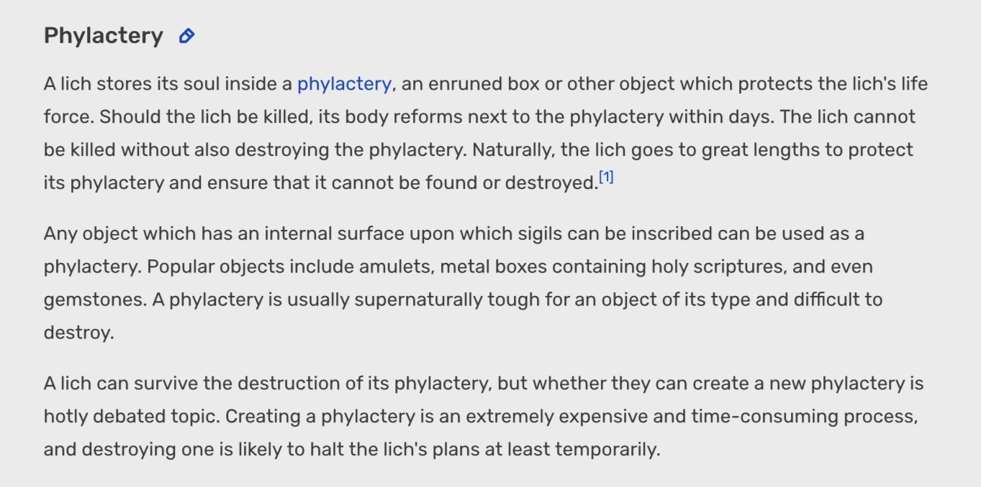This screenshot has height=487, width=981.
Task: Click the word 'destroy.' ending second paragraph
Action: click(79, 333)
